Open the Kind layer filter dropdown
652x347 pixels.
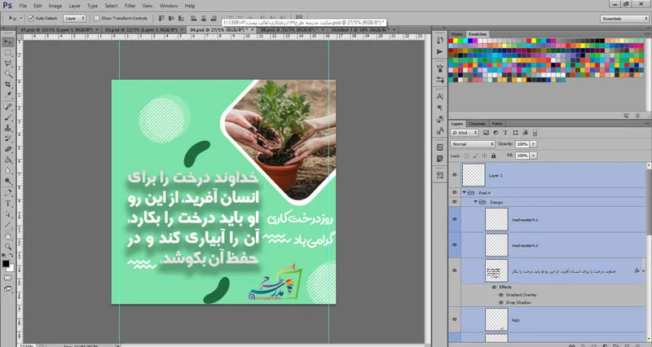(465, 133)
